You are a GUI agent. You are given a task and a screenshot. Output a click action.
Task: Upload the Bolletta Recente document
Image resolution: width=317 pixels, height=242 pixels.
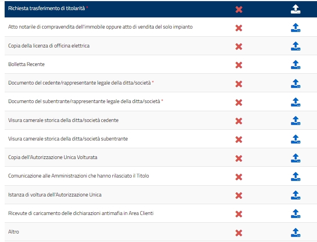[295, 65]
